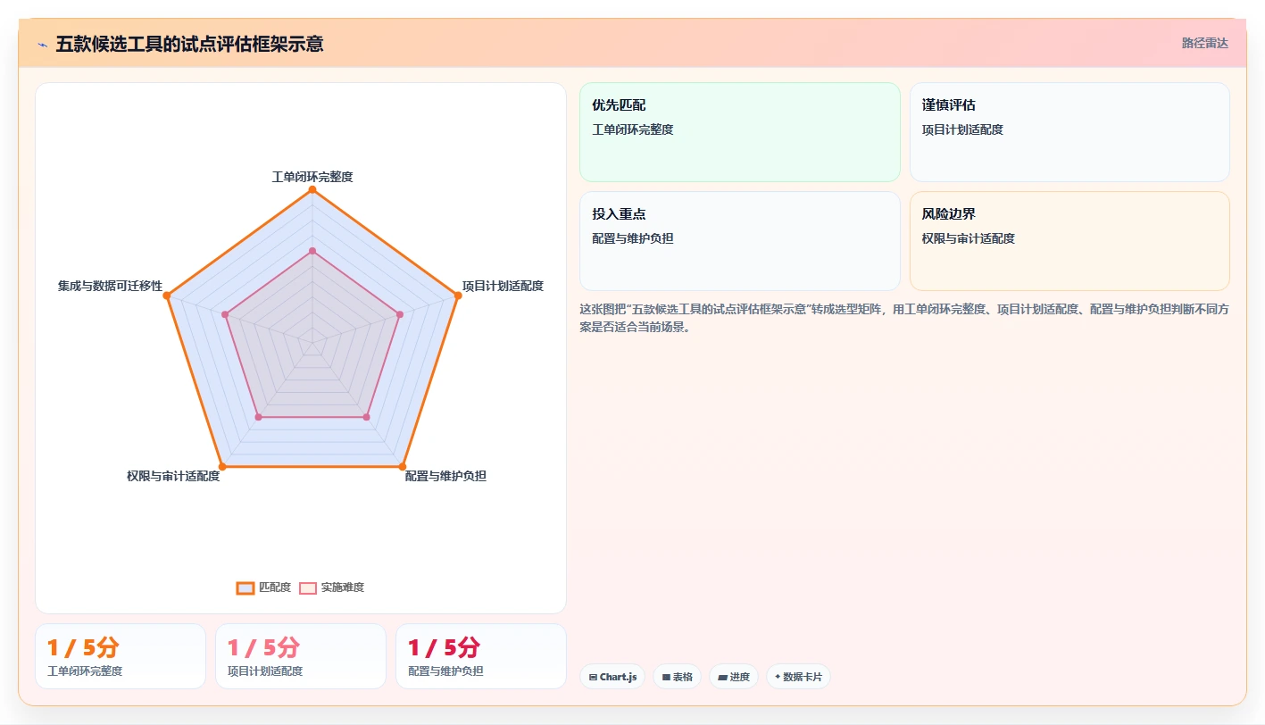Open the 谨慎评估 card title

[949, 105]
